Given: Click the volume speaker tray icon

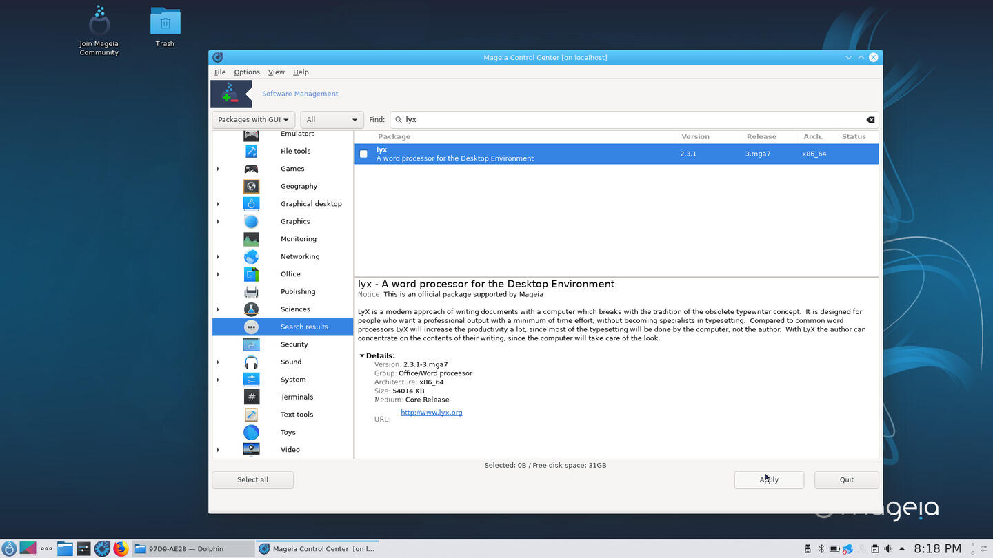Looking at the screenshot, I should [x=887, y=549].
